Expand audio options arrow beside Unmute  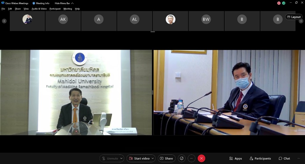click(121, 158)
